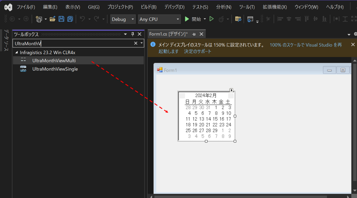Click the Form1 title bar icon
The height and width of the screenshot is (198, 357).
pos(160,70)
